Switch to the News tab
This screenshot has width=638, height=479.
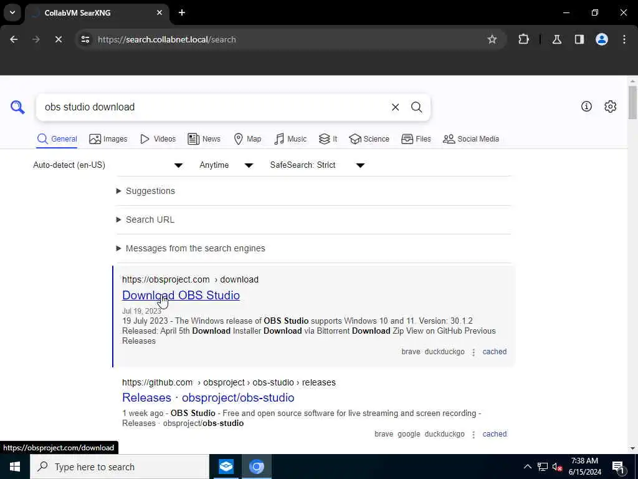[x=204, y=139]
